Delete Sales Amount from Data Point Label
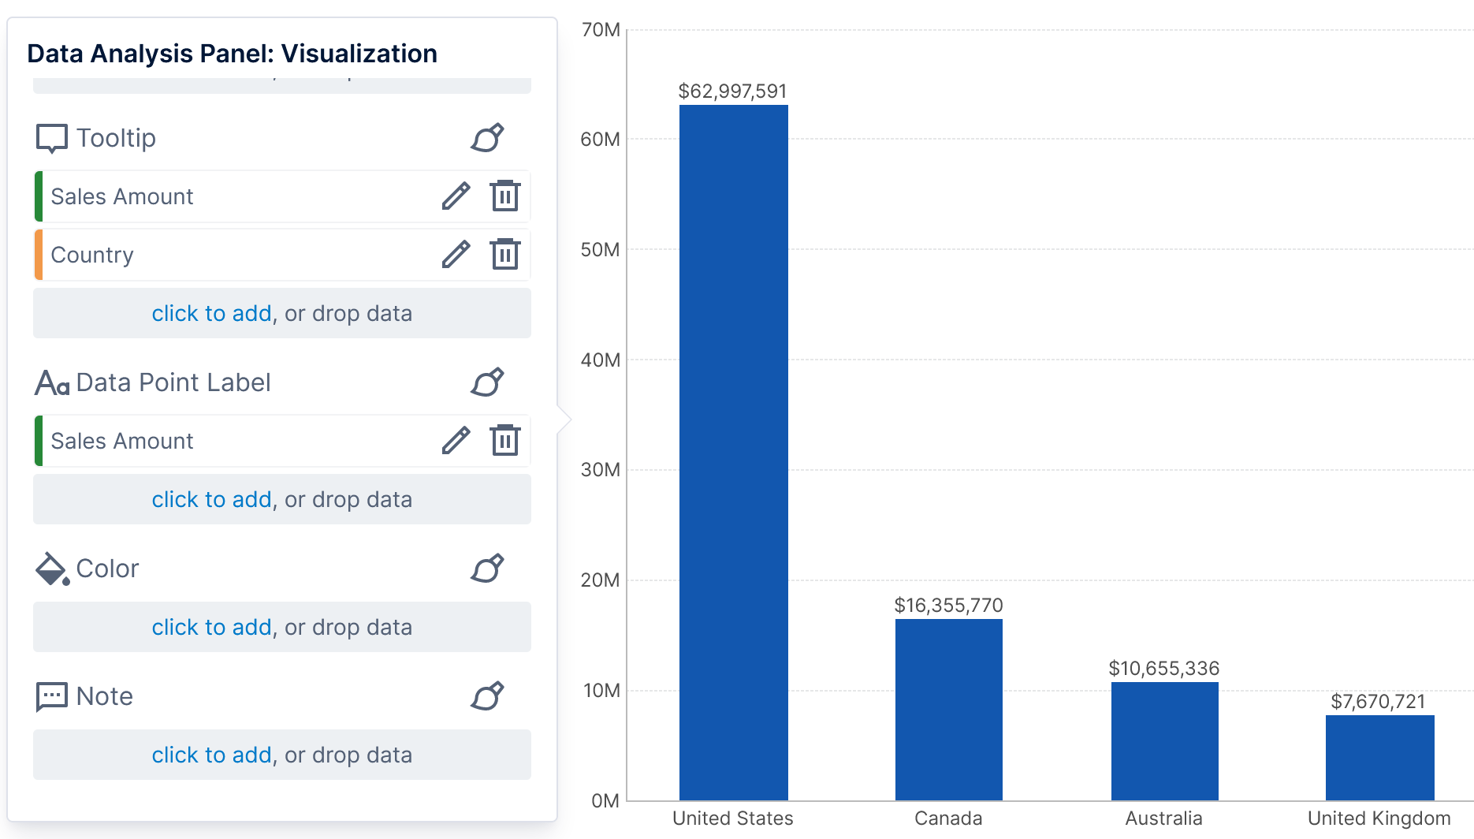1474x839 pixels. (504, 441)
